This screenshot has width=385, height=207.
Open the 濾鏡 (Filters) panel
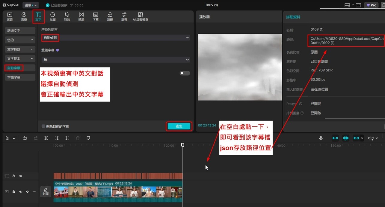point(110,17)
